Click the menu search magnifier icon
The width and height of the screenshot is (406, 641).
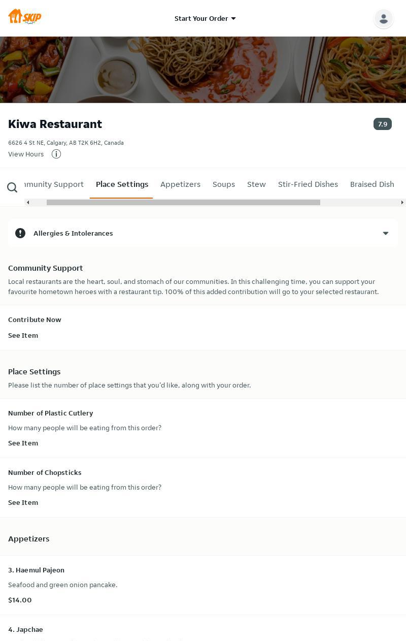click(12, 188)
